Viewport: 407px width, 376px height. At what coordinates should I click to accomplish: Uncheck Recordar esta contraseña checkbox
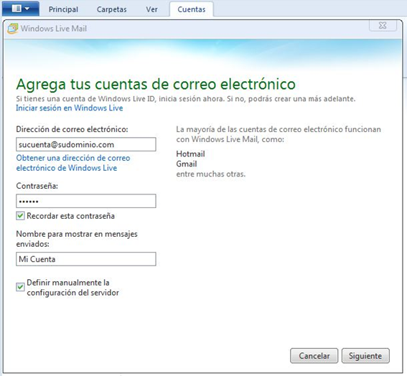(20, 216)
